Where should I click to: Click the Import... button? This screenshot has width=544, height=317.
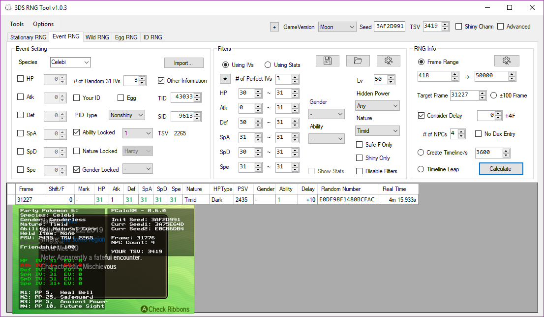183,63
